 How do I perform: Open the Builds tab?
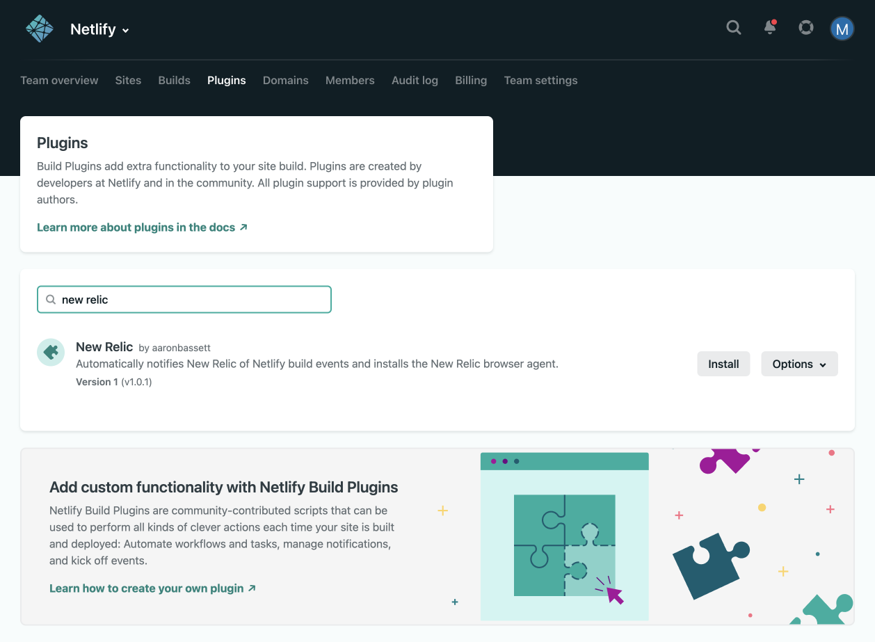[174, 80]
